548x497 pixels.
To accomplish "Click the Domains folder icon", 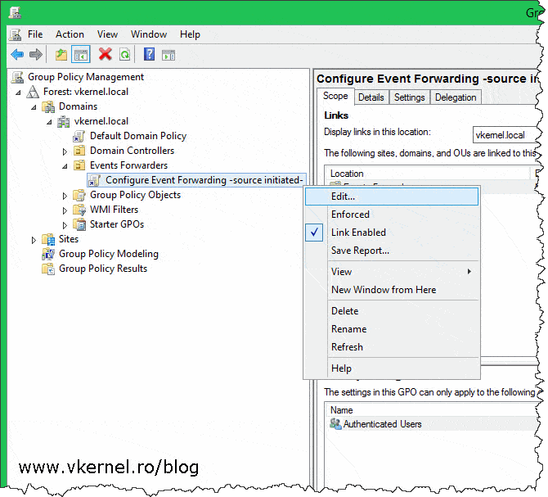I will click(x=48, y=106).
